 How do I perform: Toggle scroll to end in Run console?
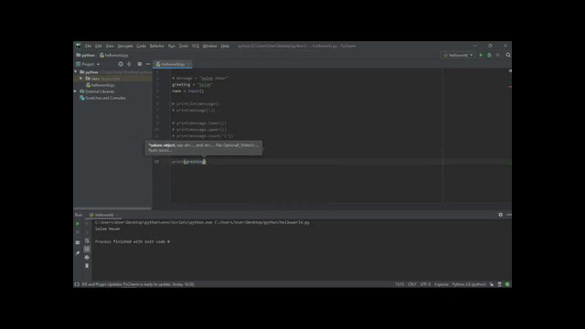87,249
